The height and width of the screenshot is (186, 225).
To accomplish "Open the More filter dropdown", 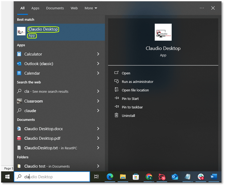I will 91,8.
